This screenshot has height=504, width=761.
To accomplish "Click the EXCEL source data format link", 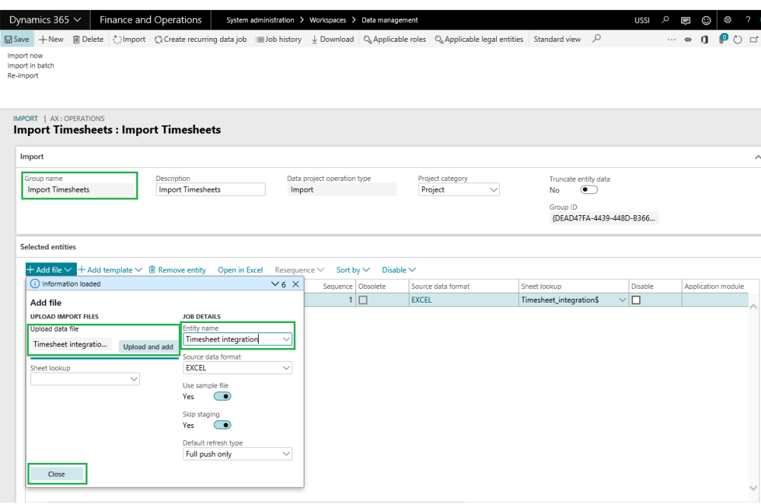I will tap(422, 300).
